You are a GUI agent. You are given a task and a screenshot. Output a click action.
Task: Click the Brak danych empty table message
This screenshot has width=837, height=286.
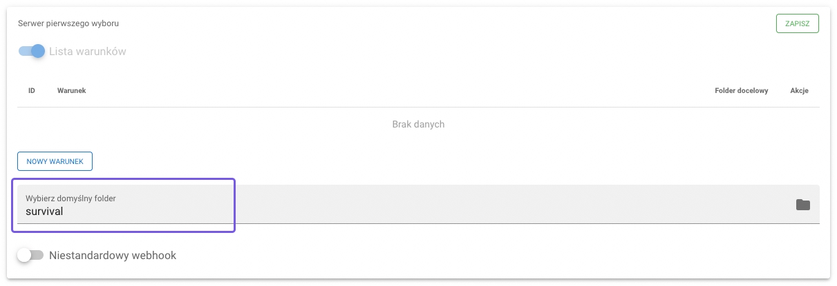click(x=418, y=125)
